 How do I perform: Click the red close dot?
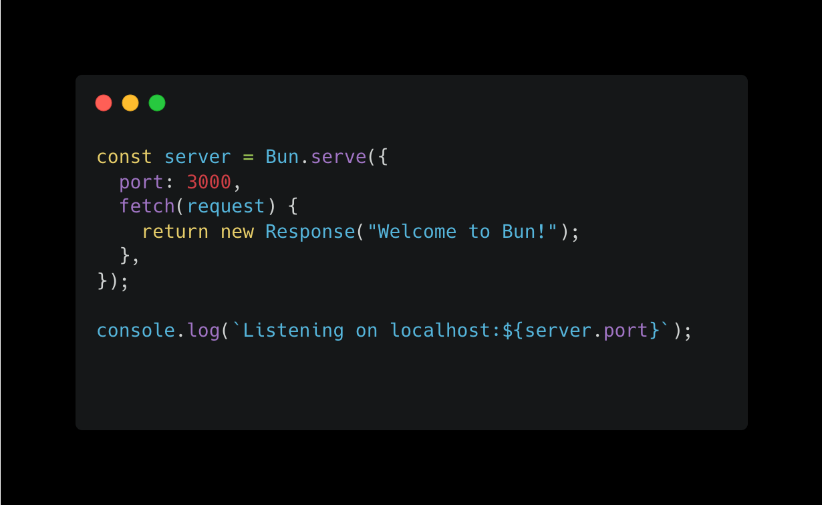pos(104,103)
